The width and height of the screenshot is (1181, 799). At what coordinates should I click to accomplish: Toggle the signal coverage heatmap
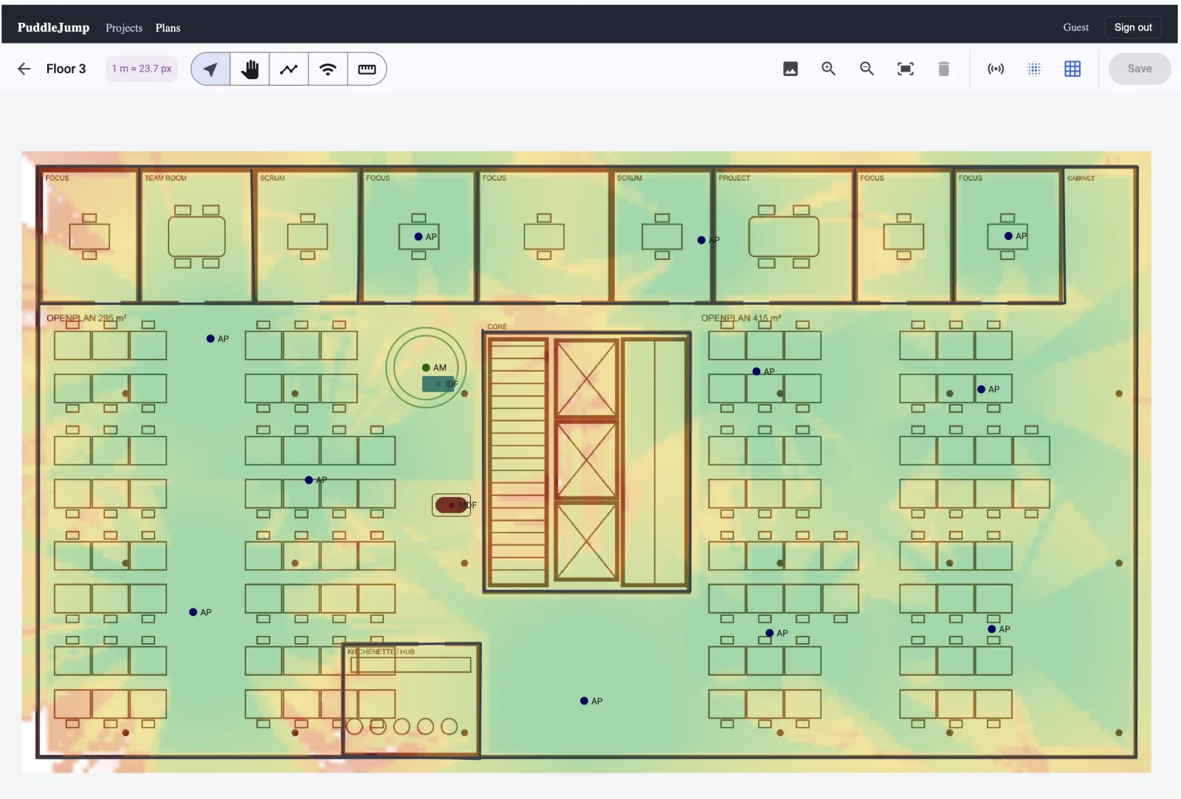pyautogui.click(x=996, y=69)
